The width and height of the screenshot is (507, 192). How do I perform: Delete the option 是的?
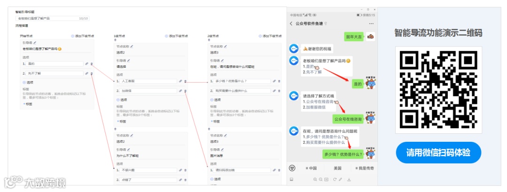(x=92, y=64)
